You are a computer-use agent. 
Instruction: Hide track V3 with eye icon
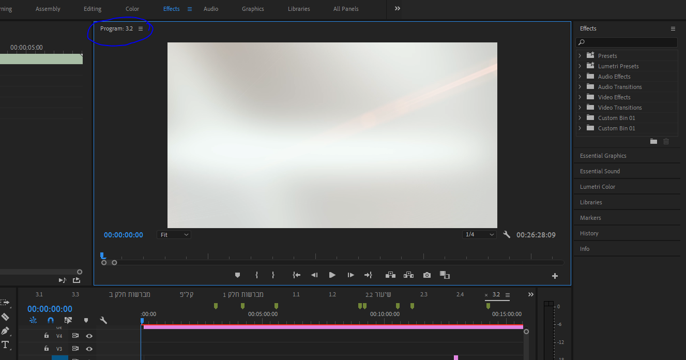click(x=89, y=349)
